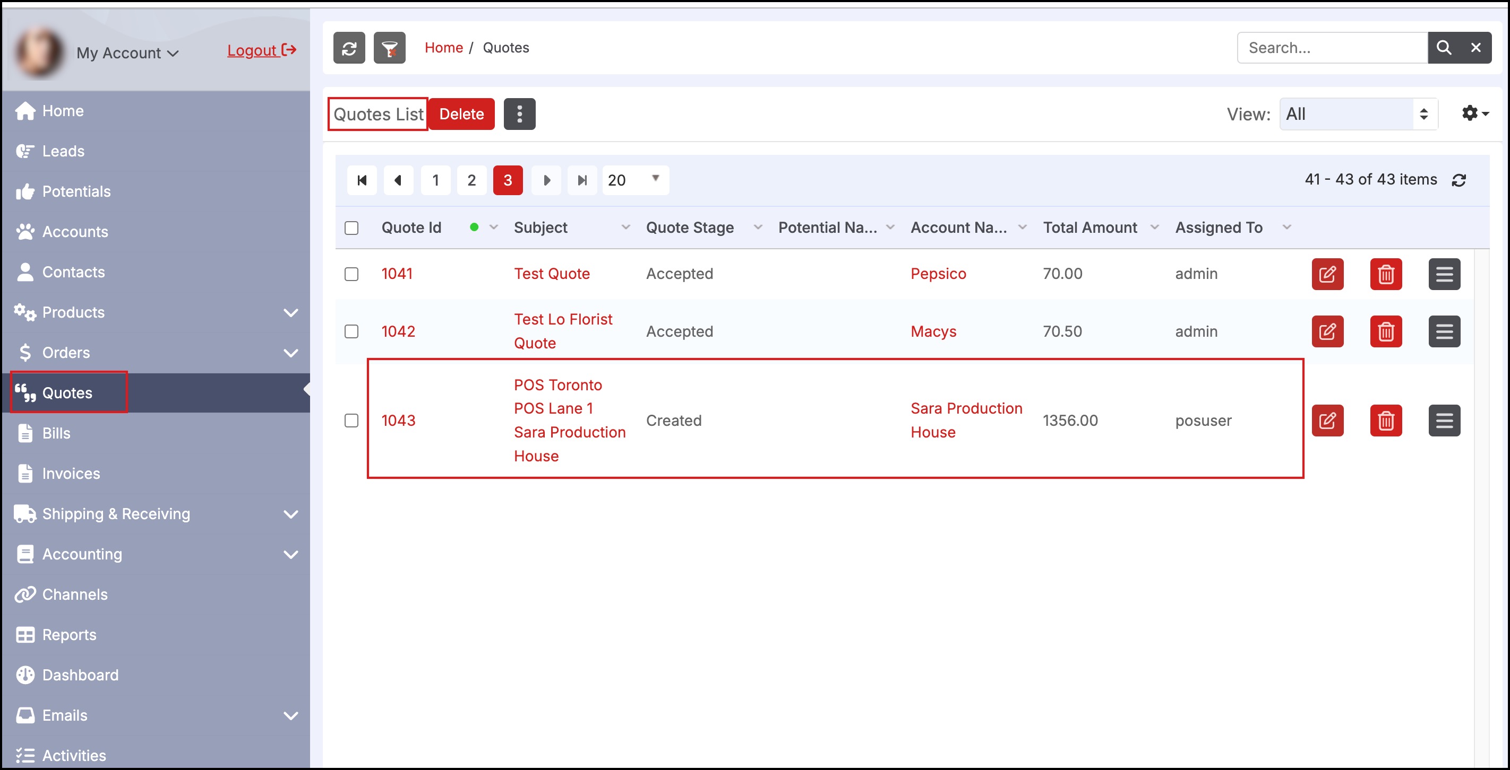Image resolution: width=1510 pixels, height=770 pixels.
Task: Open the My Account dropdown
Action: [127, 52]
